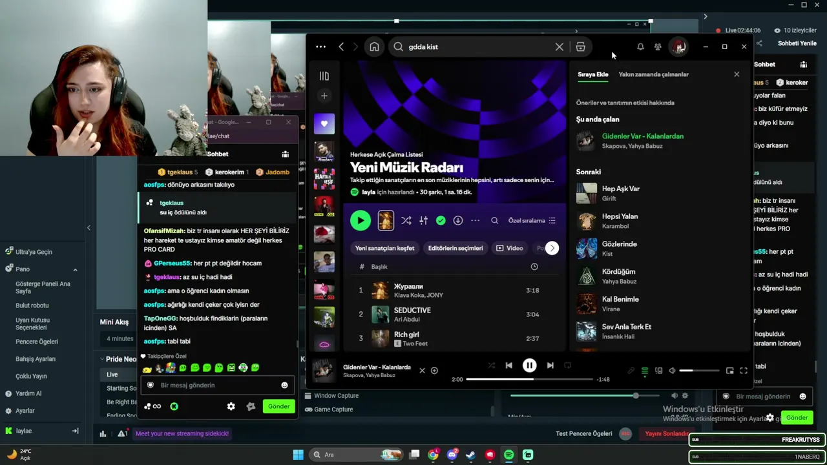This screenshot has width=827, height=465.
Task: Open Ultra'ya Geçin in sidebar
Action: [x=34, y=252]
